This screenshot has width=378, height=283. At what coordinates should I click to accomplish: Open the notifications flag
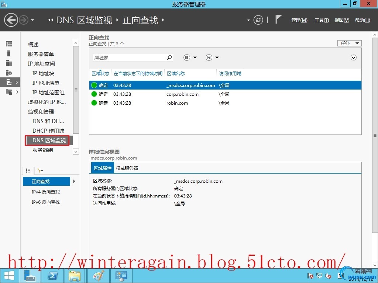point(278,19)
